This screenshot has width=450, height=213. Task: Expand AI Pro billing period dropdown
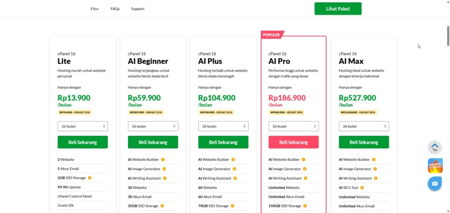(294, 126)
